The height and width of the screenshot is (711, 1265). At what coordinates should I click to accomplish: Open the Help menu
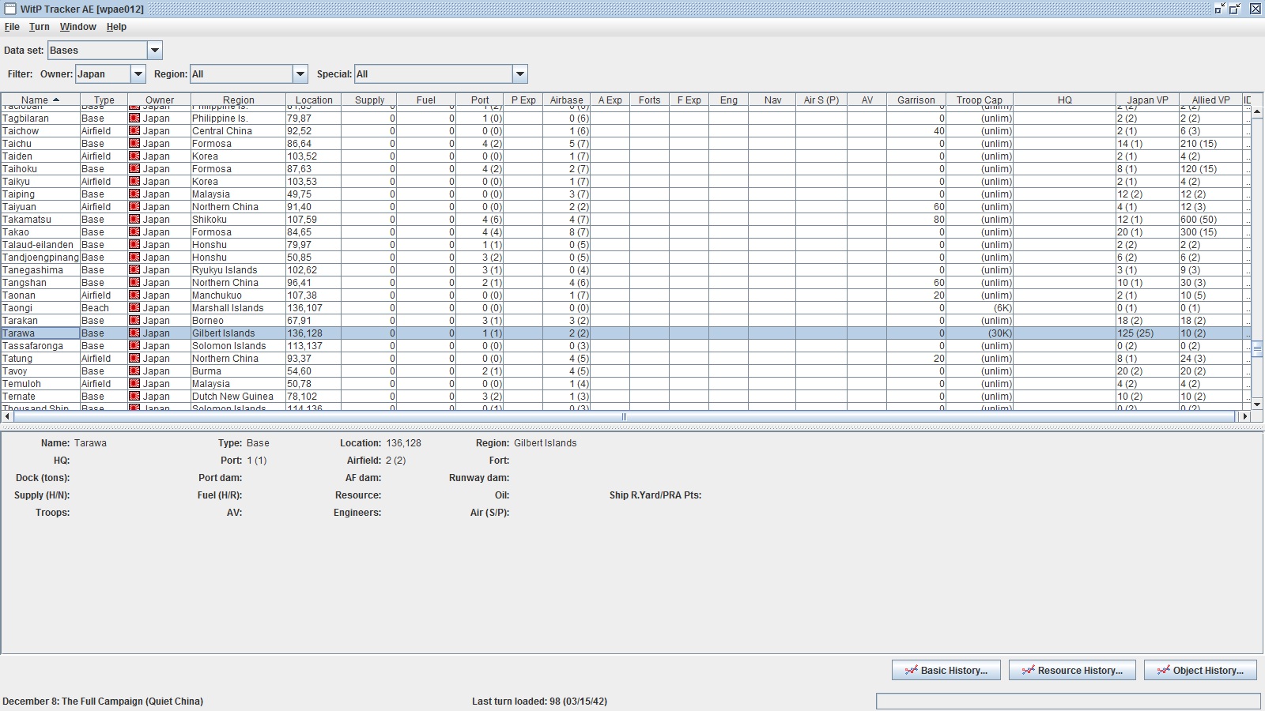116,27
